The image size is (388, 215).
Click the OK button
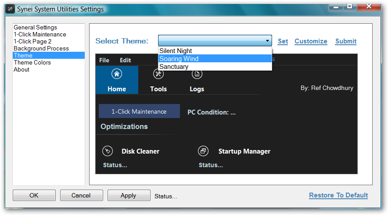coord(34,195)
